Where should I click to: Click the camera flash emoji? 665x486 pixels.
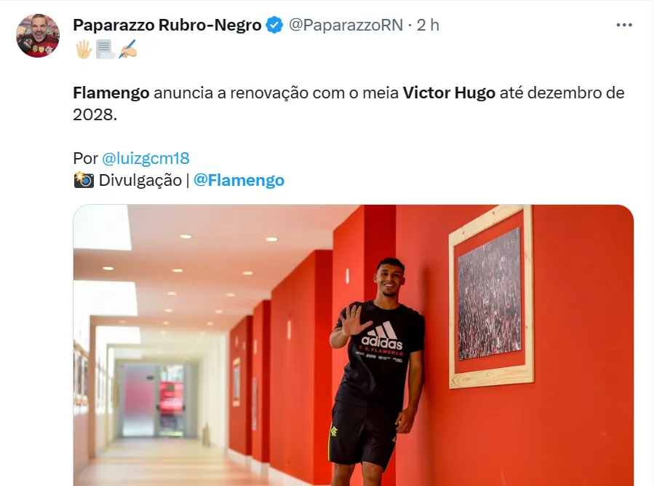coord(84,180)
